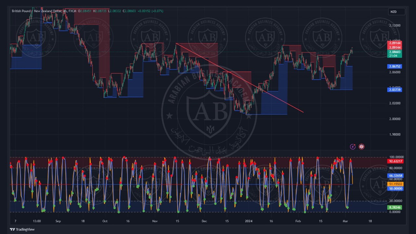Image resolution: width=416 pixels, height=234 pixels.
Task: Open the NZD currency selector
Action: 397,12
